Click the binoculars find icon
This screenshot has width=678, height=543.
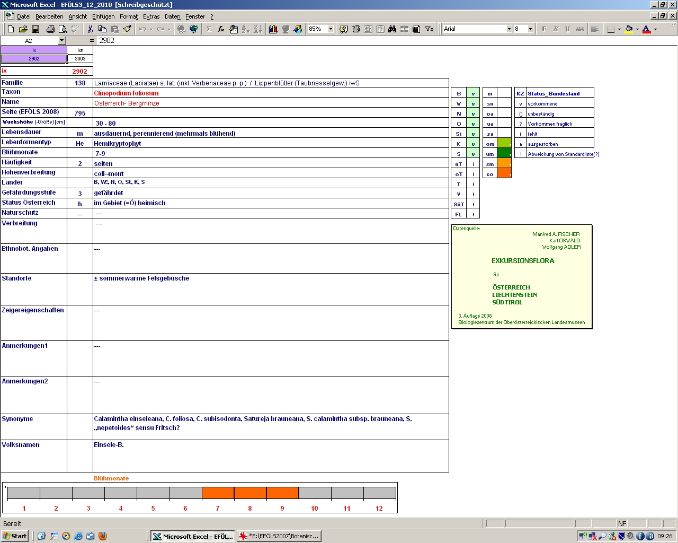pyautogui.click(x=392, y=29)
